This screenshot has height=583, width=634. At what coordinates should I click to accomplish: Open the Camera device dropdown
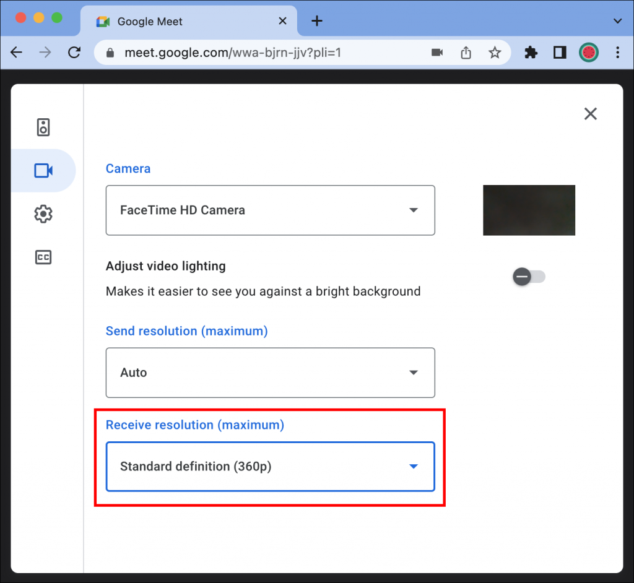coord(270,210)
